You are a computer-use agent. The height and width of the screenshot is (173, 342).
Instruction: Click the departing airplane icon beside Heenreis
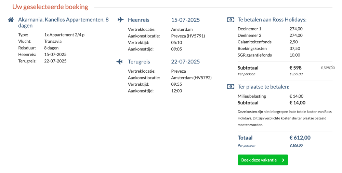pos(120,19)
